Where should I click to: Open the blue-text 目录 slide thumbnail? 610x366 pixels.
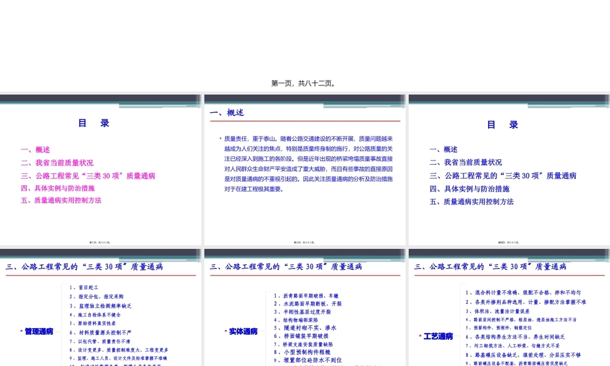click(509, 170)
